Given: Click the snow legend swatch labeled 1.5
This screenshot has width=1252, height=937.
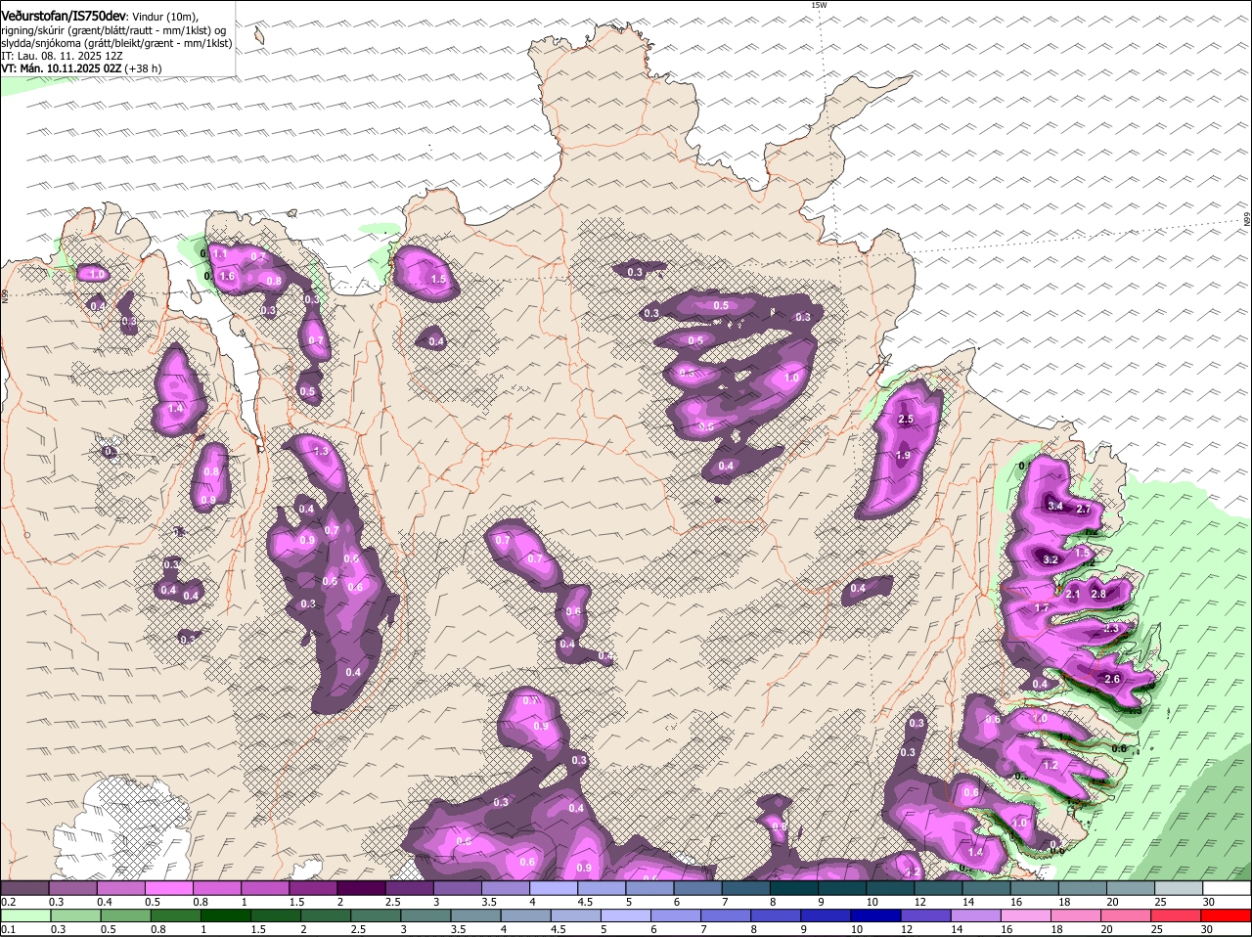Looking at the screenshot, I should click(313, 888).
